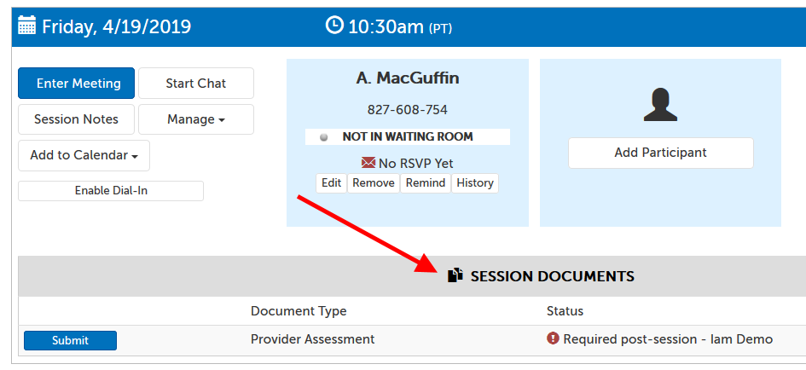This screenshot has width=806, height=370.
Task: Click the calendar icon beside the date
Action: pyautogui.click(x=26, y=26)
